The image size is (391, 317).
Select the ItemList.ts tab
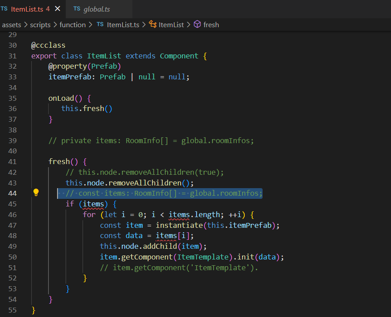coord(27,9)
